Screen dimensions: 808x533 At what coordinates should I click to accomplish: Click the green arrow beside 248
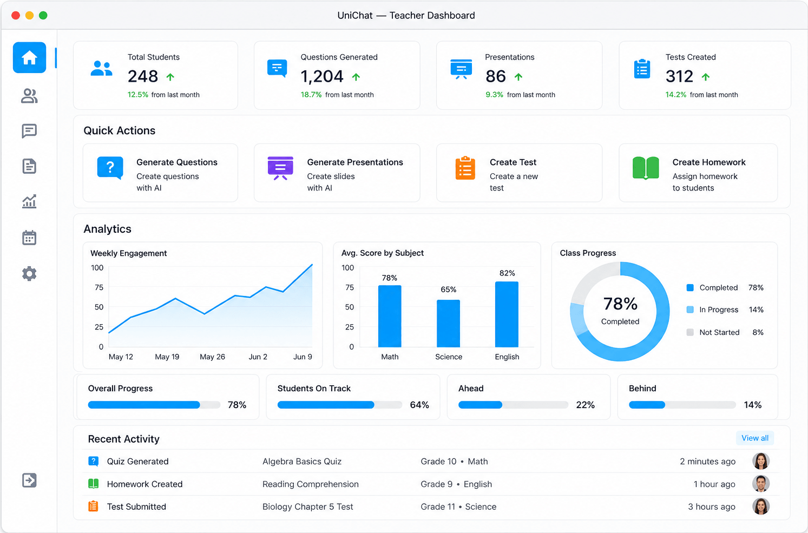click(x=170, y=77)
